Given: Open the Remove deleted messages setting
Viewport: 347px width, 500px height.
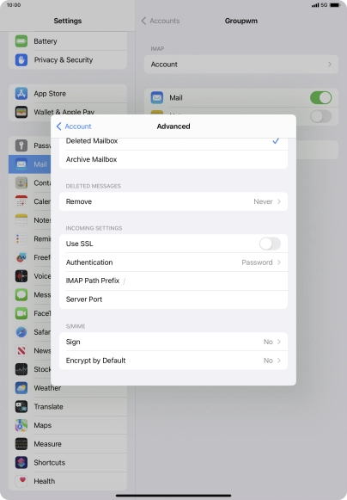Looking at the screenshot, I should pyautogui.click(x=173, y=201).
